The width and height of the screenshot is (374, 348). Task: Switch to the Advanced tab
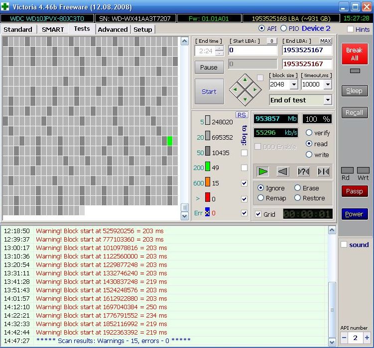pyautogui.click(x=113, y=29)
